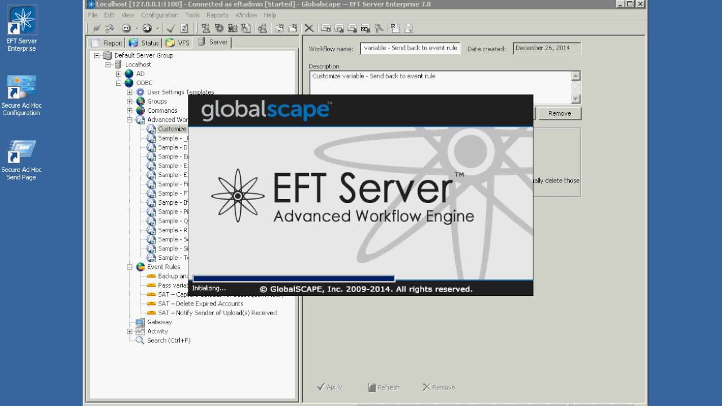
Task: Open the Help menu
Action: click(x=270, y=15)
